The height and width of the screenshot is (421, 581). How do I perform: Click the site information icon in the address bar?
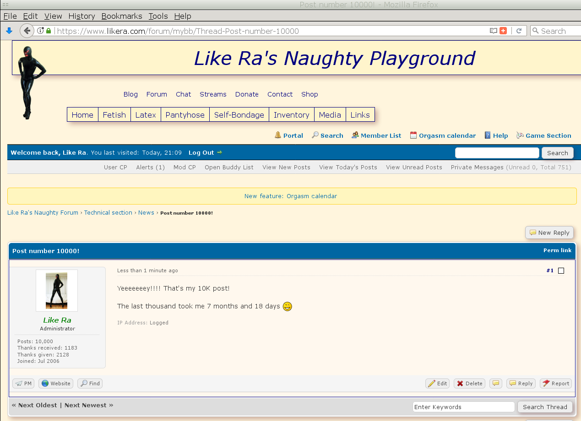[40, 31]
